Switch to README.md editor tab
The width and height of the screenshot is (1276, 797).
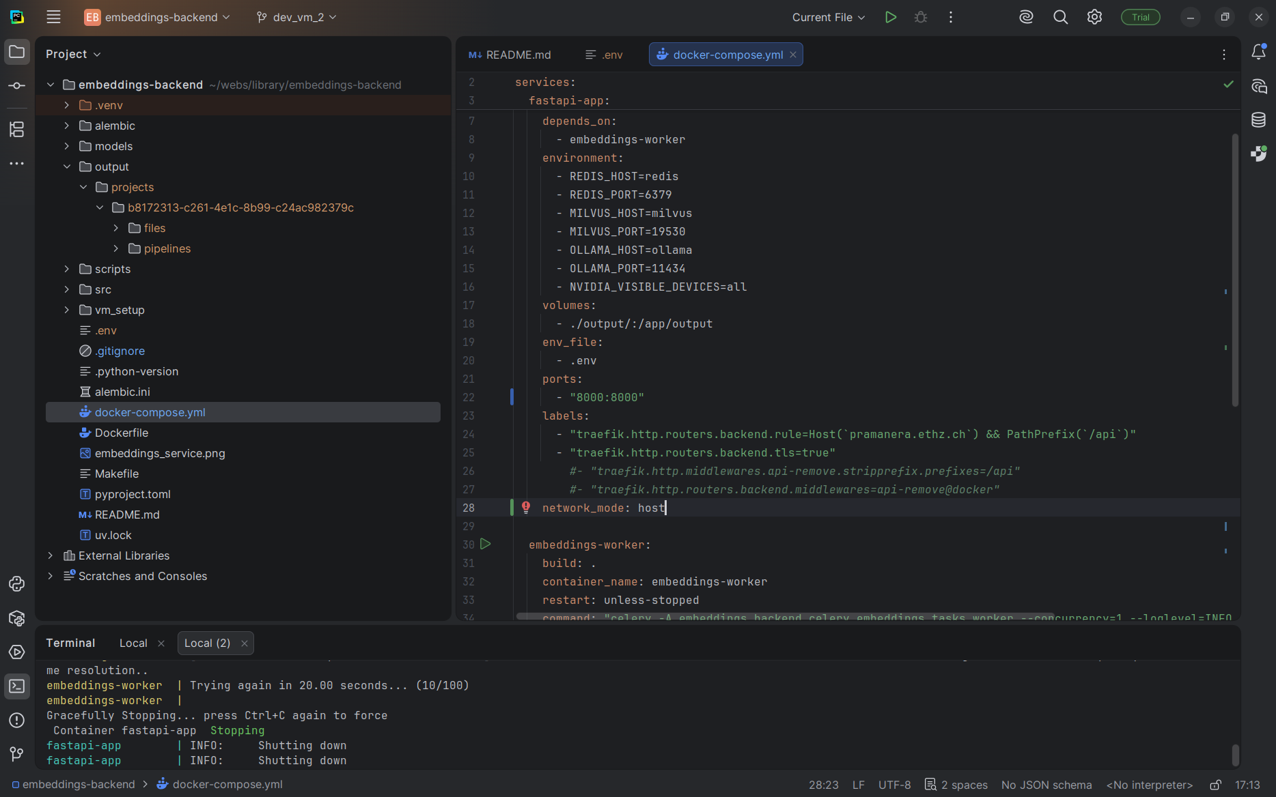[x=510, y=55]
